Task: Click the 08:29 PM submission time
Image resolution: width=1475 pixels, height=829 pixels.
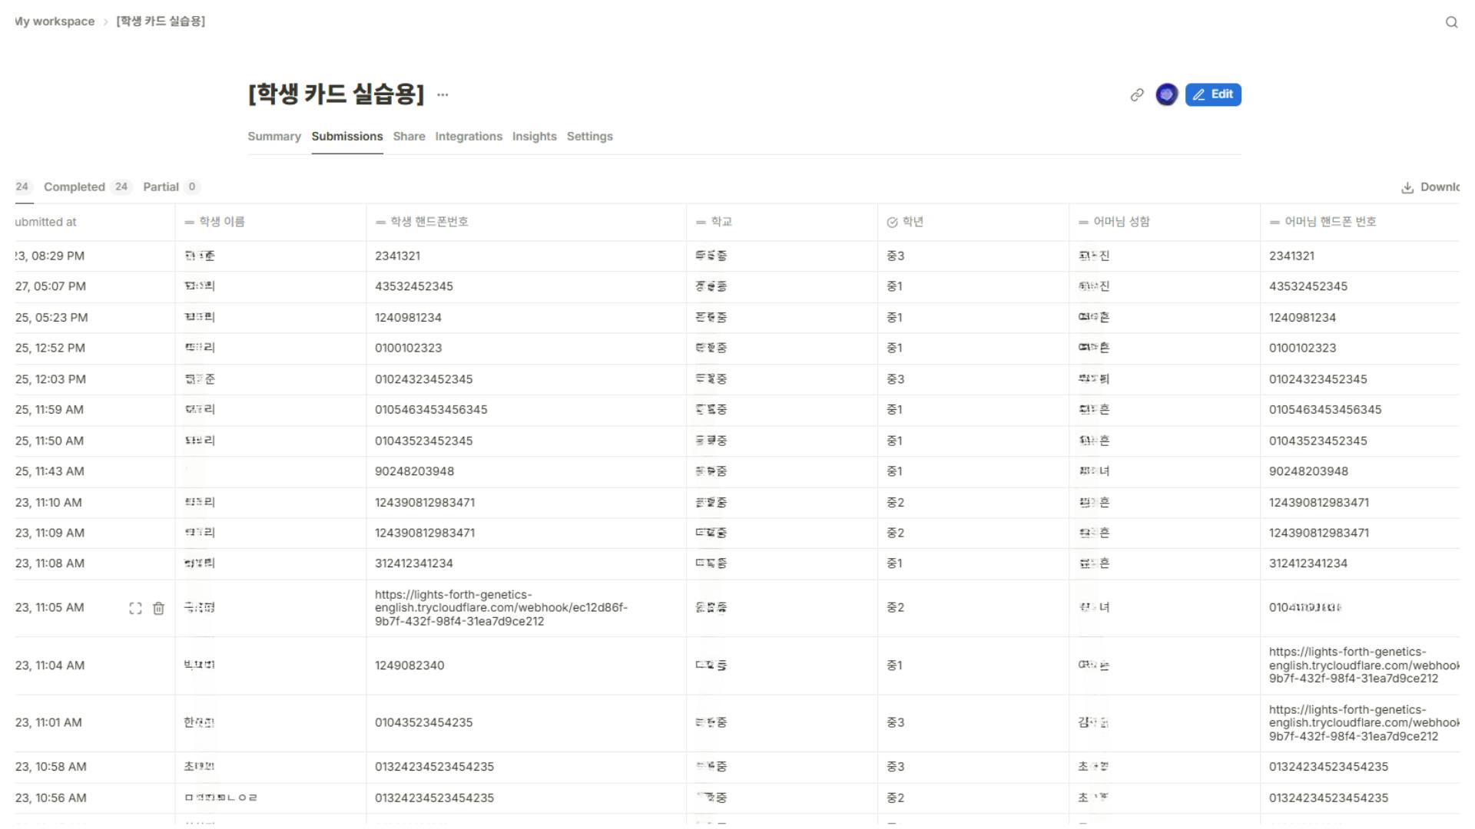Action: point(50,256)
